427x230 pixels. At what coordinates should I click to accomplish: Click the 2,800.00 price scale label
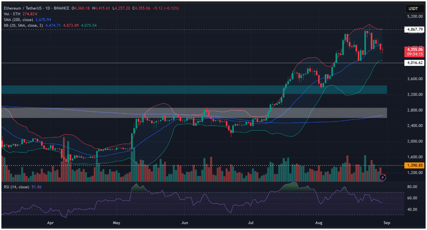click(x=414, y=110)
